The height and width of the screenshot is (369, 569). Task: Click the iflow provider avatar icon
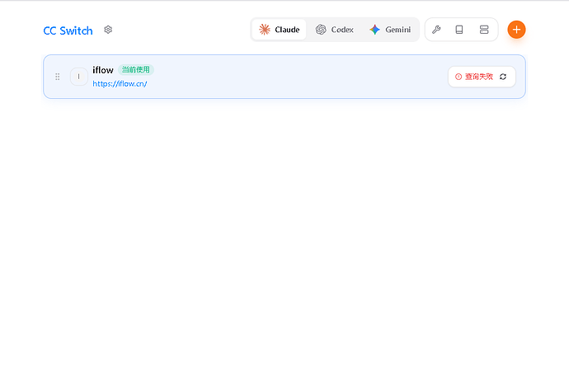click(78, 77)
